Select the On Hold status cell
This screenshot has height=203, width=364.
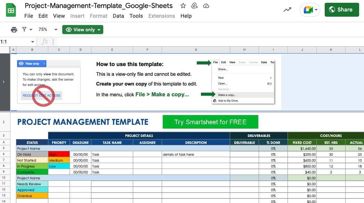pyautogui.click(x=32, y=154)
